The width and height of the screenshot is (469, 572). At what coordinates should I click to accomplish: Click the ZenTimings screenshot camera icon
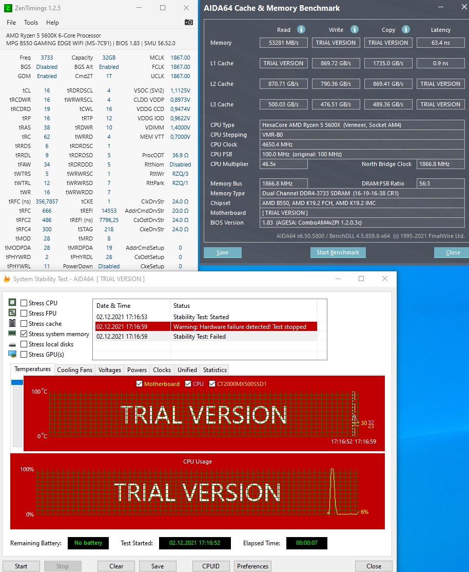pyautogui.click(x=189, y=22)
